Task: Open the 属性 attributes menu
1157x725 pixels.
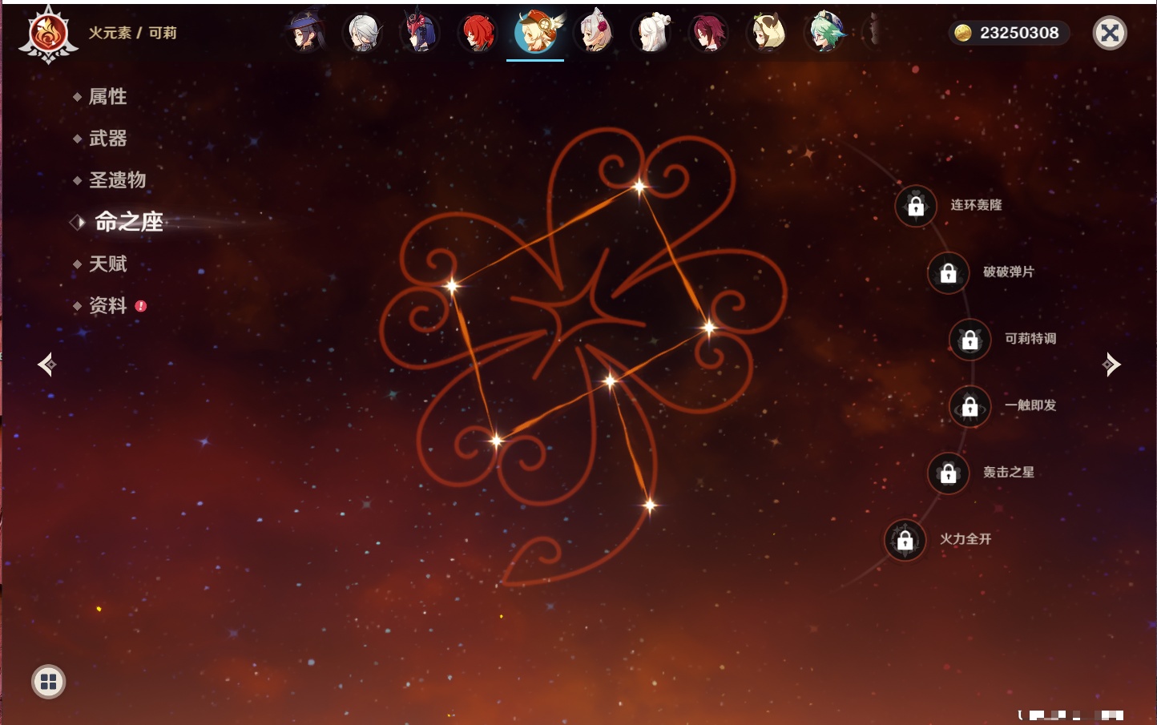Action: (107, 97)
